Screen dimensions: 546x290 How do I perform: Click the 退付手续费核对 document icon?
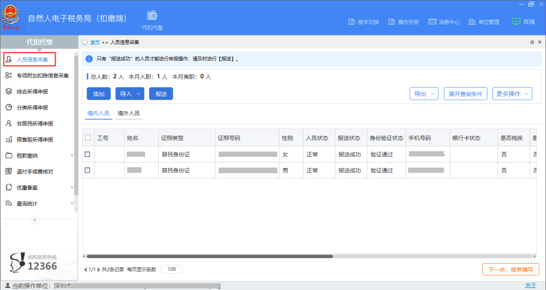coord(9,172)
